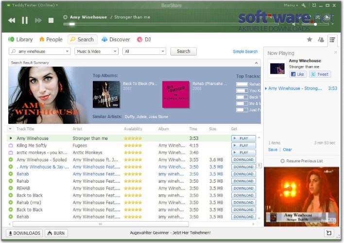This screenshot has height=243, width=344.
Task: Click similar artist Adele
Action: 141,117
